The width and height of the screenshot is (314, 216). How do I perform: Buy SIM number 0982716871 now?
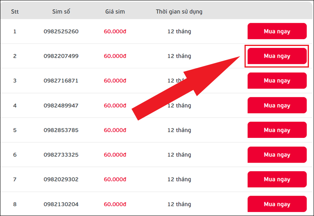[x=277, y=81]
